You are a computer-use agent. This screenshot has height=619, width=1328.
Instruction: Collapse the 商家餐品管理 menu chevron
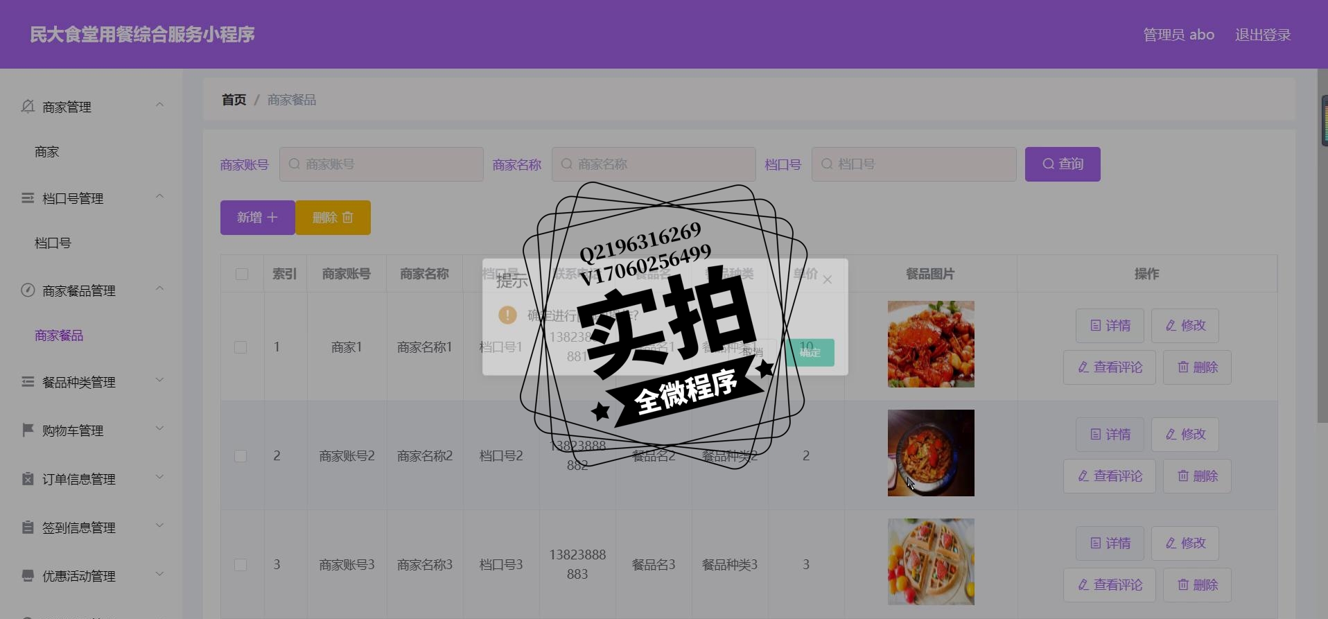pos(159,288)
